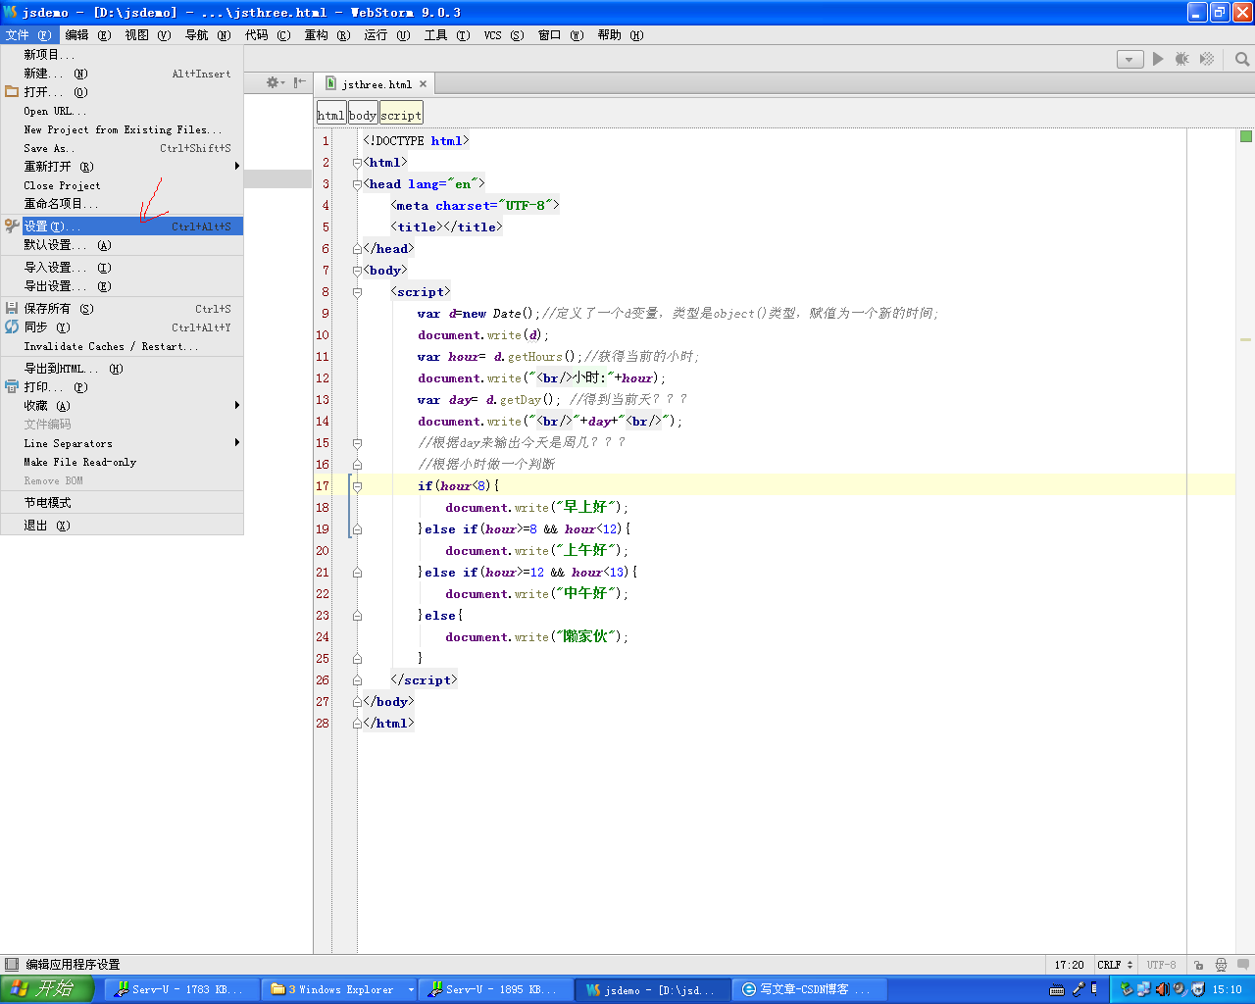Click the cursor position 17:20 indicator
Viewport: 1255px width, 1004px height.
(1069, 965)
